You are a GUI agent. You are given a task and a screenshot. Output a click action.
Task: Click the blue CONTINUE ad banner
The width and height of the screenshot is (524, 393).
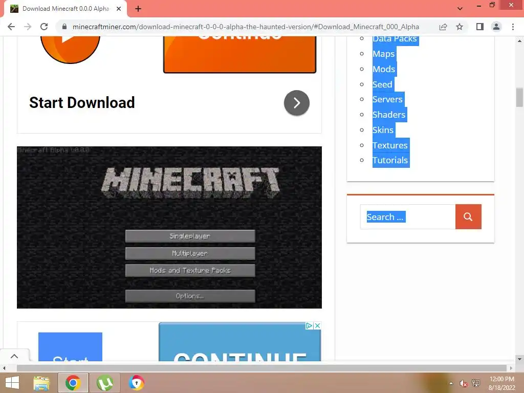tap(239, 342)
